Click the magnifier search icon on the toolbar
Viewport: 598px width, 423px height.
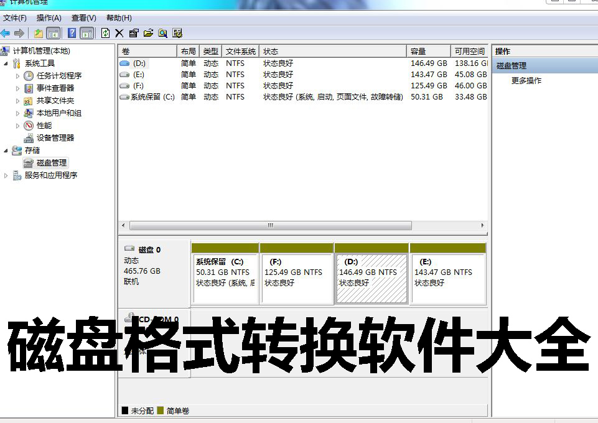pyautogui.click(x=163, y=33)
